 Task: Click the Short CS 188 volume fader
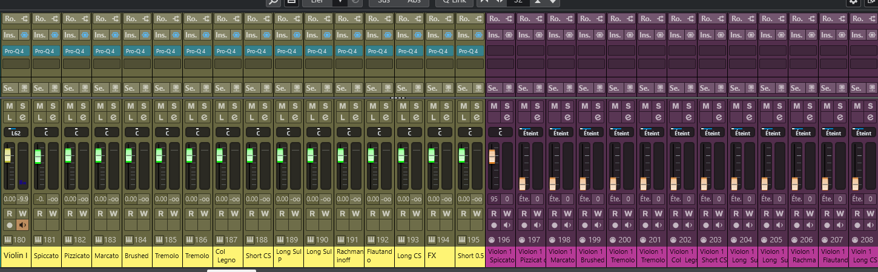(x=250, y=155)
